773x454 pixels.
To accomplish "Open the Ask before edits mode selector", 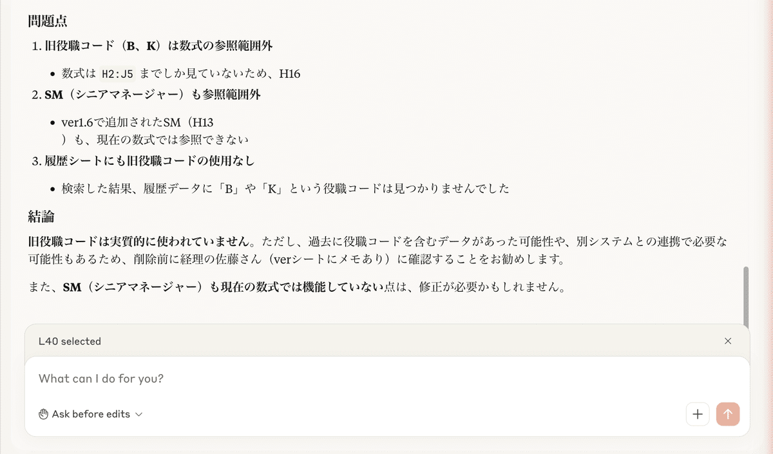I will coord(91,414).
